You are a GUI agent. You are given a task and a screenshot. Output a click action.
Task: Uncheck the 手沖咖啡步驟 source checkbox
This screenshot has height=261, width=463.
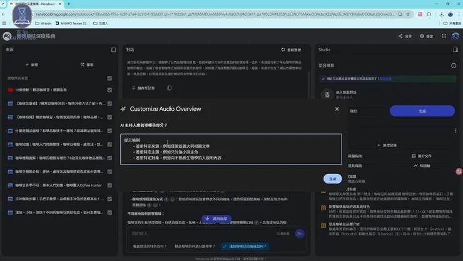109,198
